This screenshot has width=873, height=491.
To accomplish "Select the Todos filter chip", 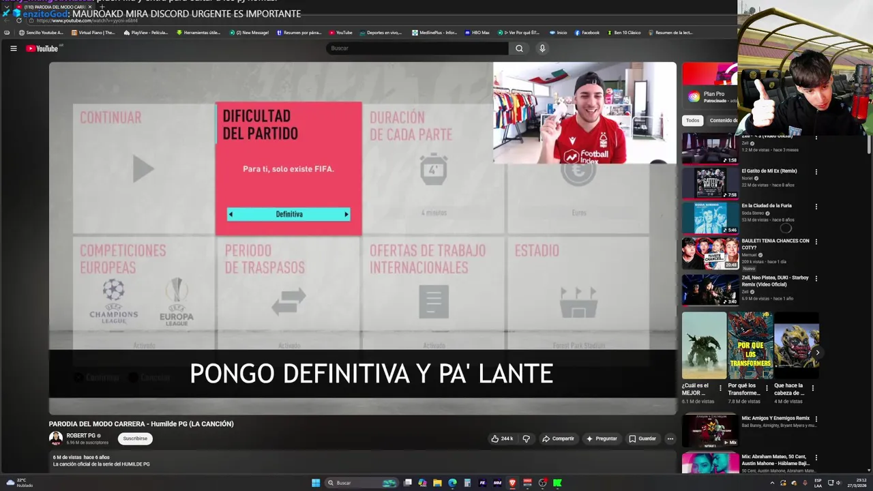I will coord(692,121).
